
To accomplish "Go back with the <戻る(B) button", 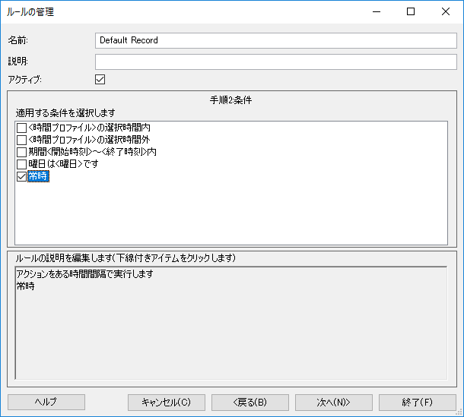I will tap(250, 403).
